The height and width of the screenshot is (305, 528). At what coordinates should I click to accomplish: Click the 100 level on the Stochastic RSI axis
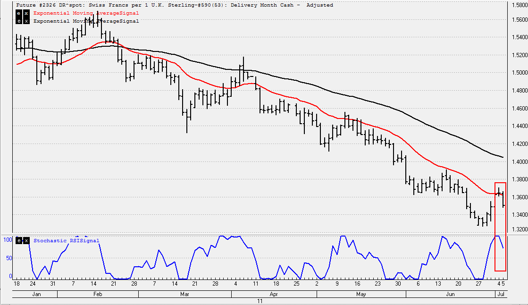point(8,240)
